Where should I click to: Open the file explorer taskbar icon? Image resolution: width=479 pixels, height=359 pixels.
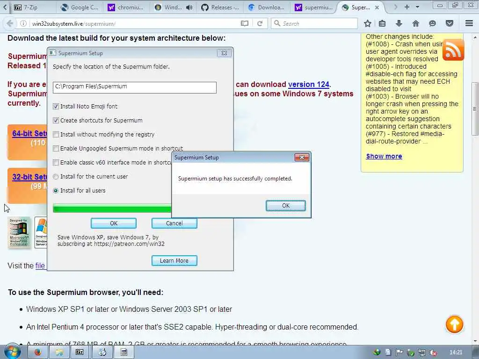[x=59, y=352]
